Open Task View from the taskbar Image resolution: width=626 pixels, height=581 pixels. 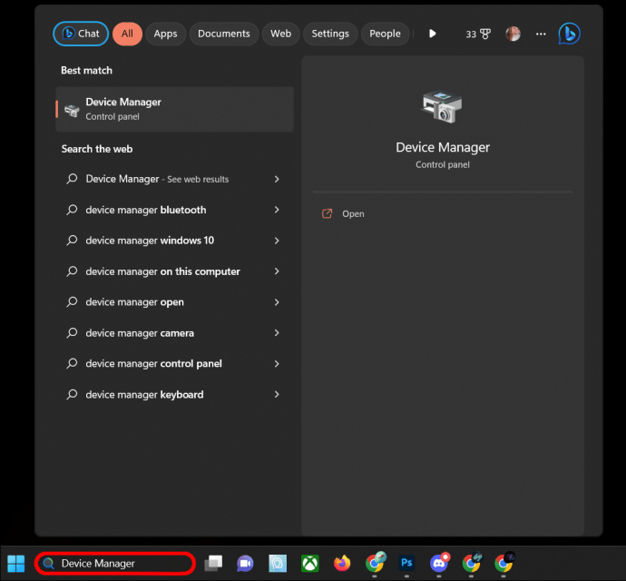(213, 564)
